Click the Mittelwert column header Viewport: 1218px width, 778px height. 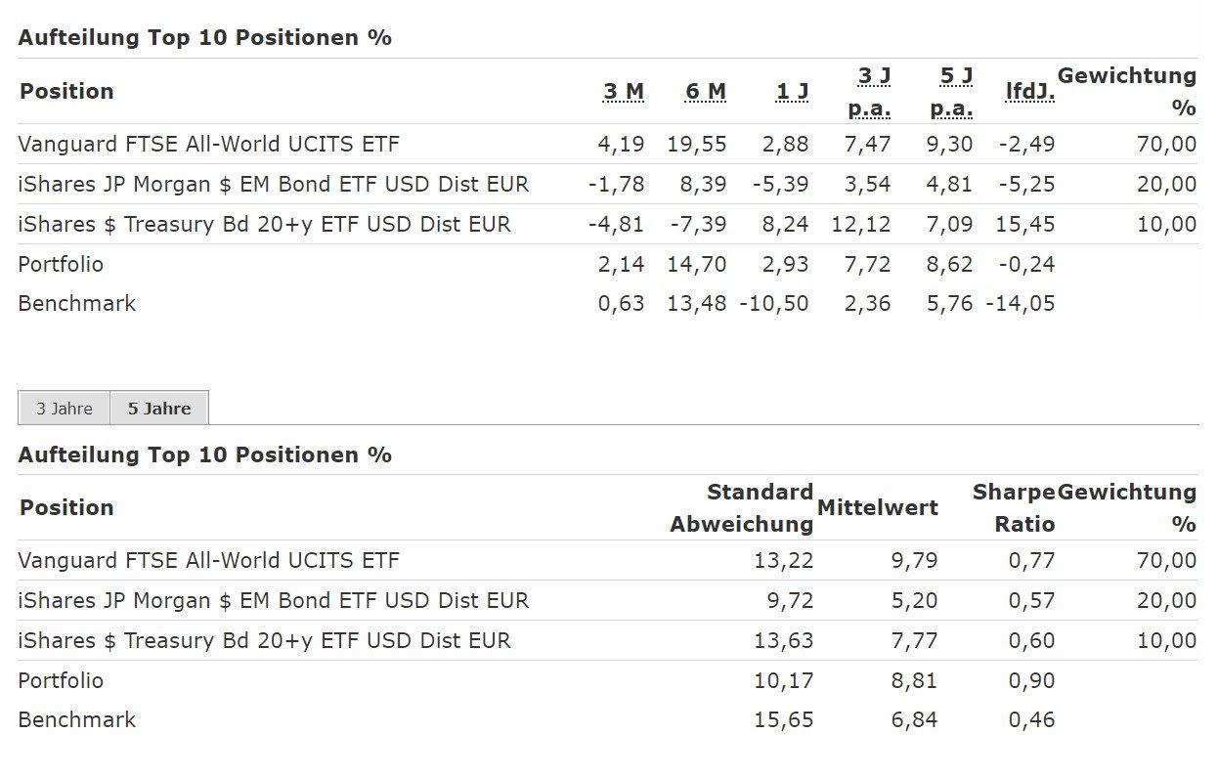pos(877,507)
